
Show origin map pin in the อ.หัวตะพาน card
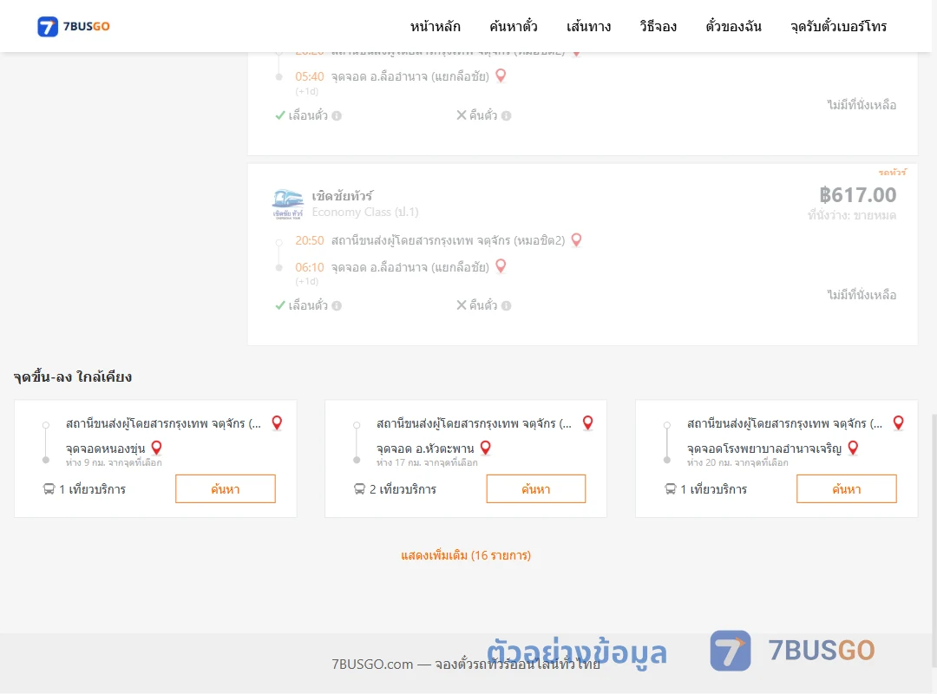(588, 422)
